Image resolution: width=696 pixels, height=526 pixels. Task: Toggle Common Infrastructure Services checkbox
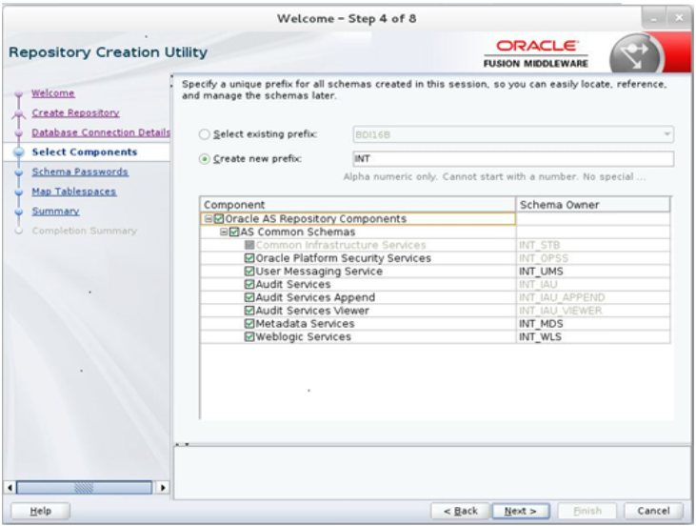(x=249, y=245)
